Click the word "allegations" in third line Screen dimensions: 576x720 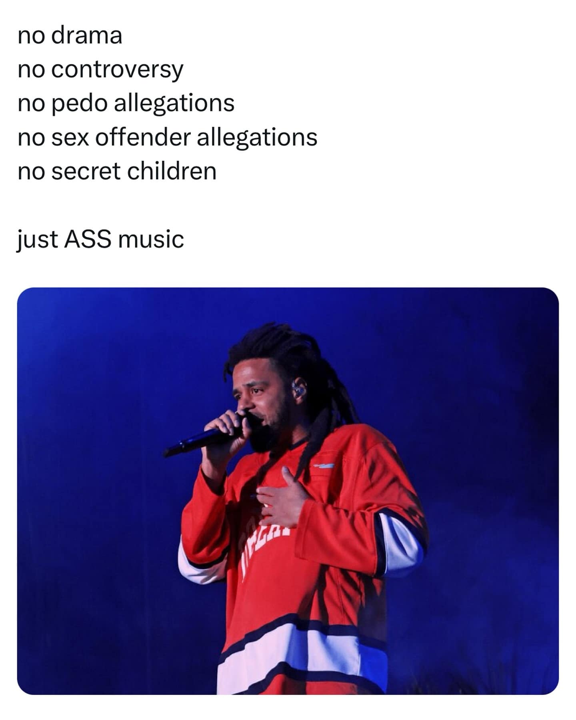click(x=174, y=103)
